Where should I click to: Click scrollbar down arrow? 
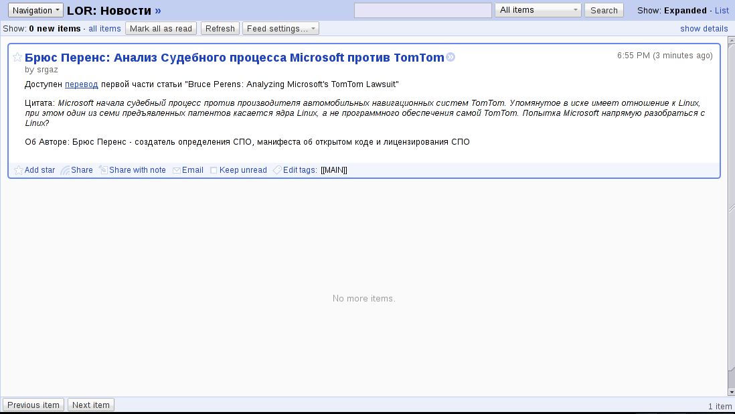click(x=731, y=392)
